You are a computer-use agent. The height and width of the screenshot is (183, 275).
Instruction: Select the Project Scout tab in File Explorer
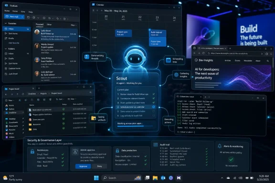[19, 89]
